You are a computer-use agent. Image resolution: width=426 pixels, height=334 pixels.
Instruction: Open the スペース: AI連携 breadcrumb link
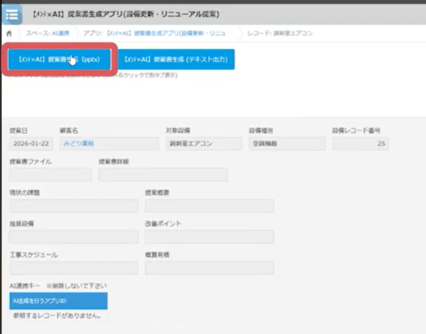pyautogui.click(x=47, y=33)
